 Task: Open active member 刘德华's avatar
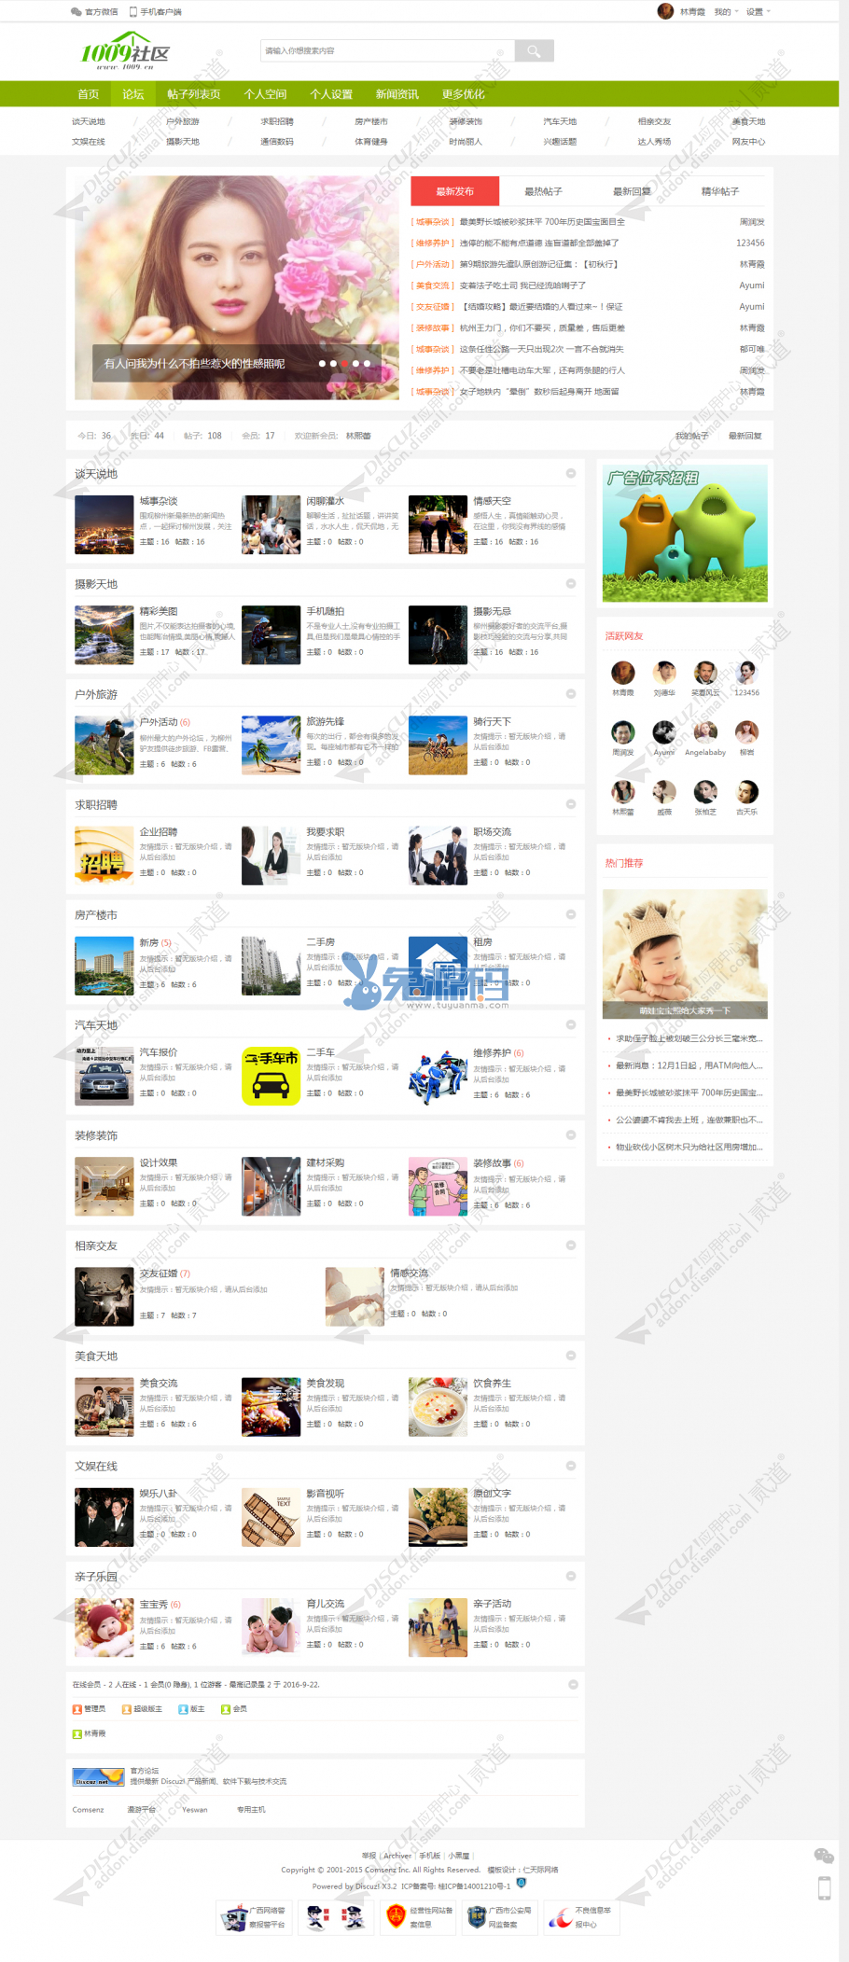pos(664,672)
